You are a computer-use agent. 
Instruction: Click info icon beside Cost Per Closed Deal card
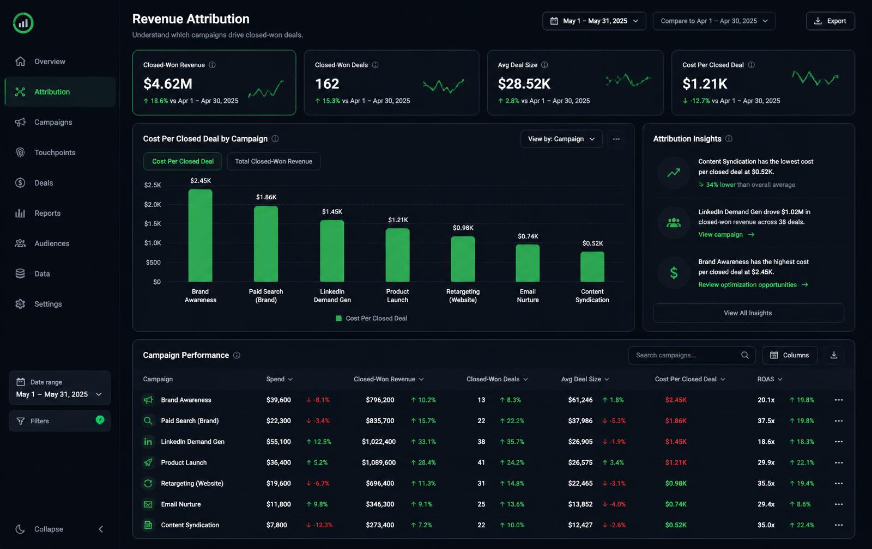coord(751,65)
